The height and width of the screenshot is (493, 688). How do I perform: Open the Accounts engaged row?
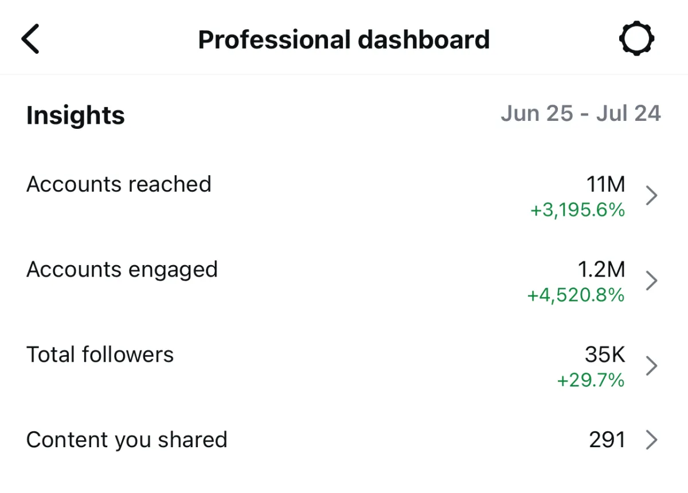pyautogui.click(x=344, y=282)
